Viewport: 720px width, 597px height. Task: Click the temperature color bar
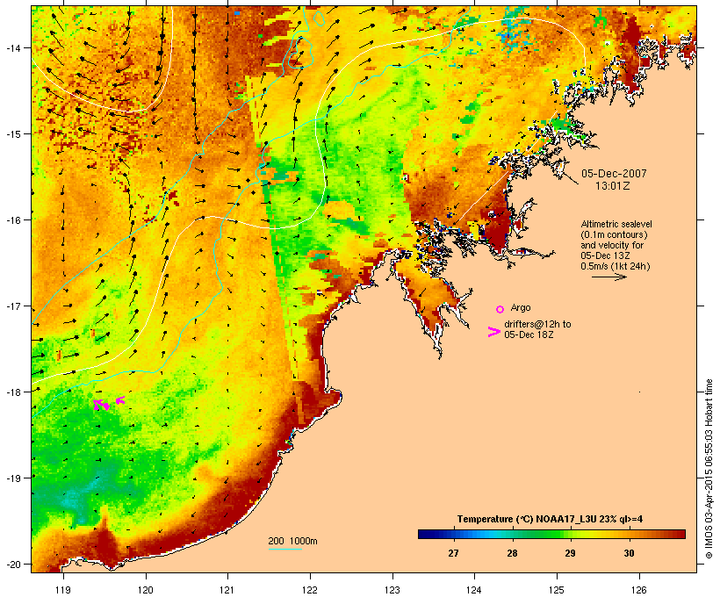pyautogui.click(x=551, y=534)
